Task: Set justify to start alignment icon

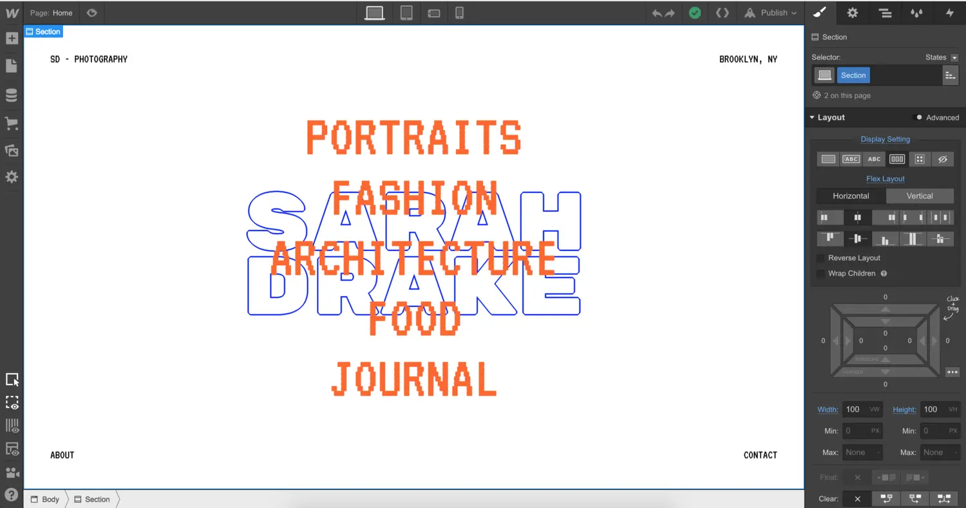Action: 830,218
